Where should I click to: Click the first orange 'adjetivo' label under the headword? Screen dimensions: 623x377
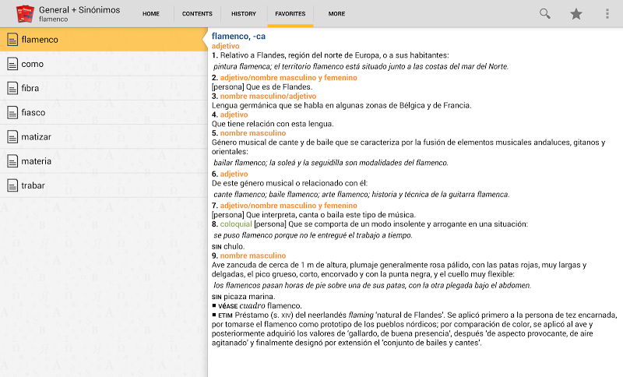225,46
